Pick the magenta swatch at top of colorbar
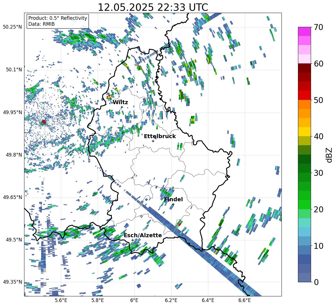Screen dimensions: 336x306 (304, 31)
